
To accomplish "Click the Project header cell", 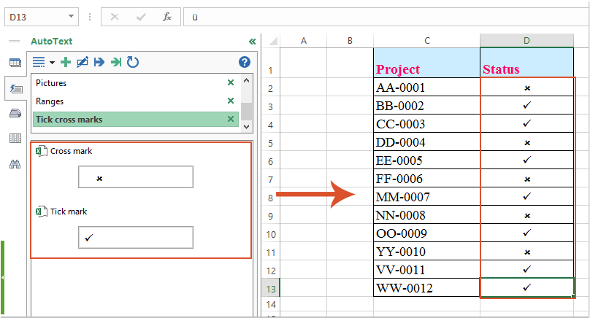I will coord(426,63).
